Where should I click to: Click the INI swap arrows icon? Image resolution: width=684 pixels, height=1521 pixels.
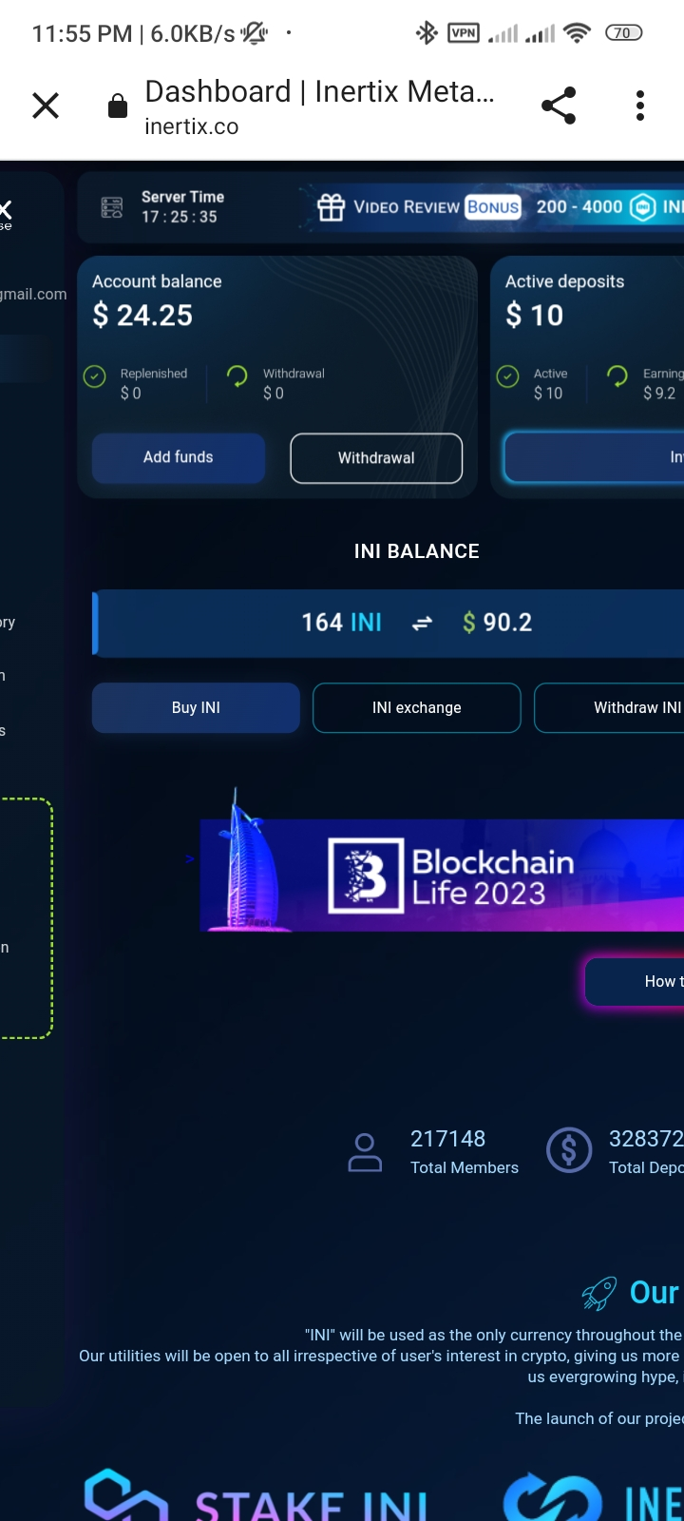[x=422, y=624]
